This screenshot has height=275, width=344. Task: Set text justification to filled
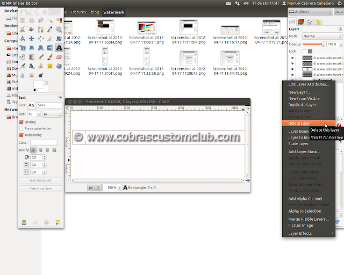[x=54, y=150]
